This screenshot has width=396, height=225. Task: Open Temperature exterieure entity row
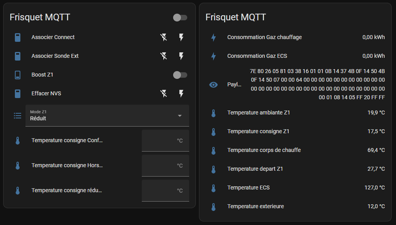coord(256,207)
